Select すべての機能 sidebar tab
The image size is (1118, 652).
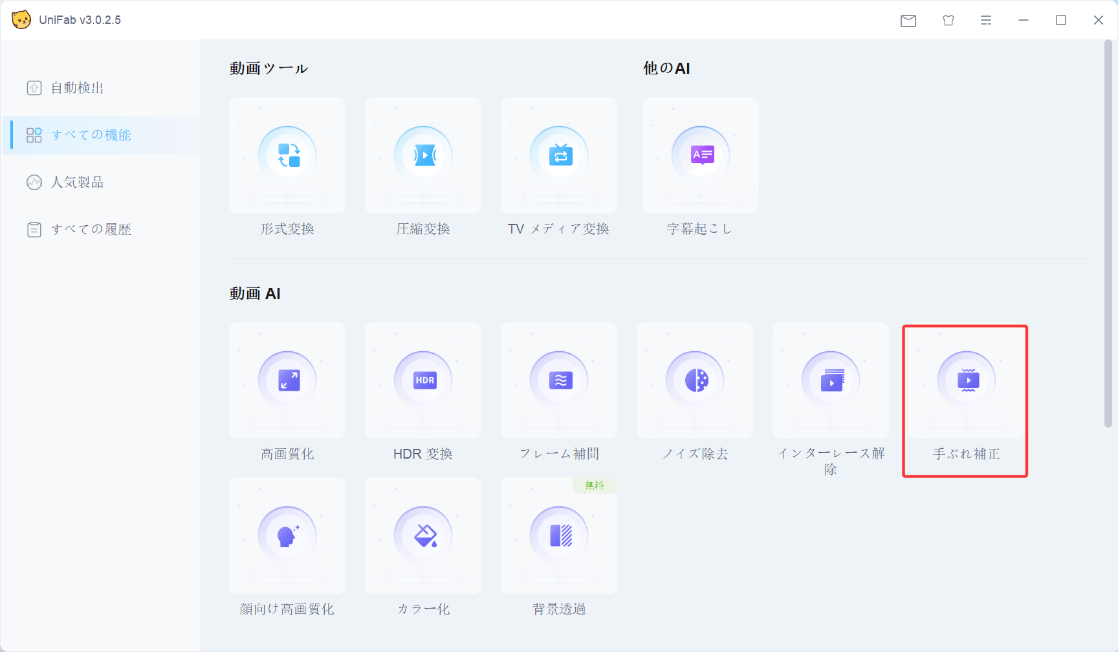point(101,135)
